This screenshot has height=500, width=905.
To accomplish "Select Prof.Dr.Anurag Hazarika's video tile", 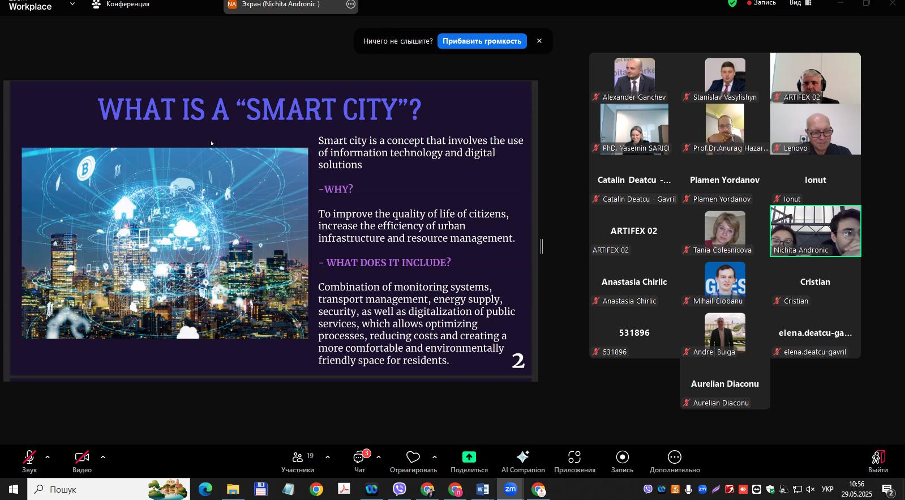I will click(x=725, y=129).
